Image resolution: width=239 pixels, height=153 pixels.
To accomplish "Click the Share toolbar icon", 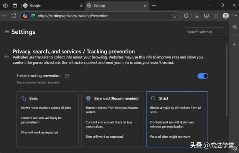I will 216,16.
